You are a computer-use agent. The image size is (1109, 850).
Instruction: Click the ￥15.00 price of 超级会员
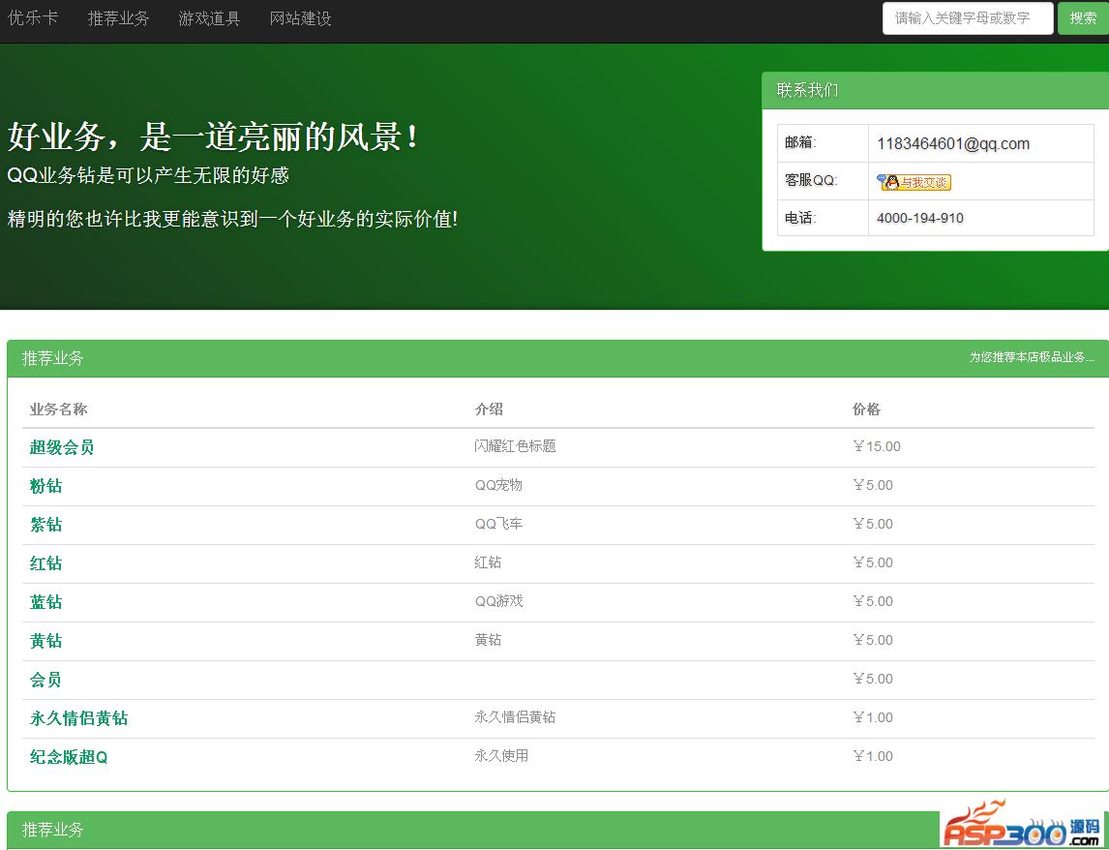[877, 446]
